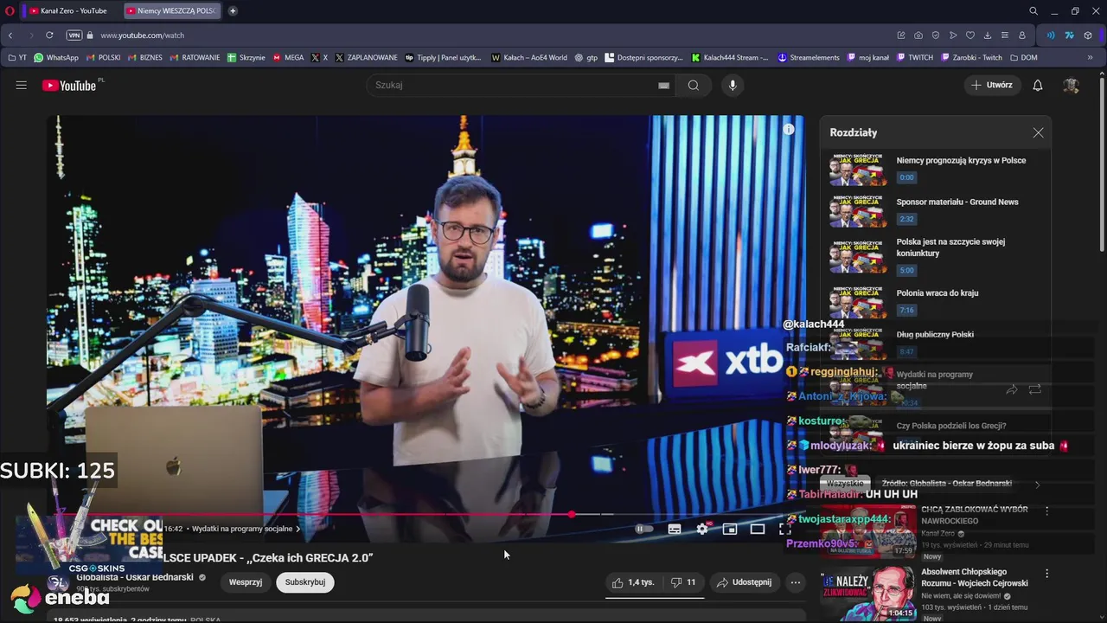Open the Opera account profile icon
Image resolution: width=1107 pixels, height=623 pixels.
pos(1022,35)
